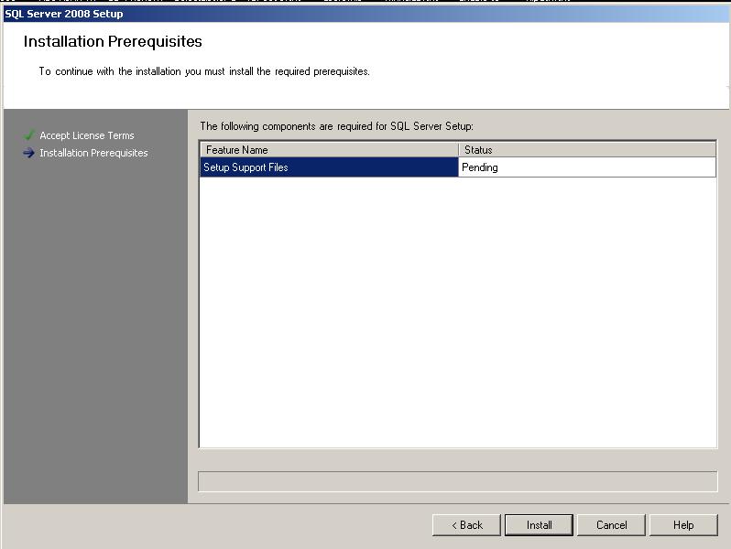Click the Installation Prerequisites page heading
This screenshot has height=549, width=731.
[113, 41]
